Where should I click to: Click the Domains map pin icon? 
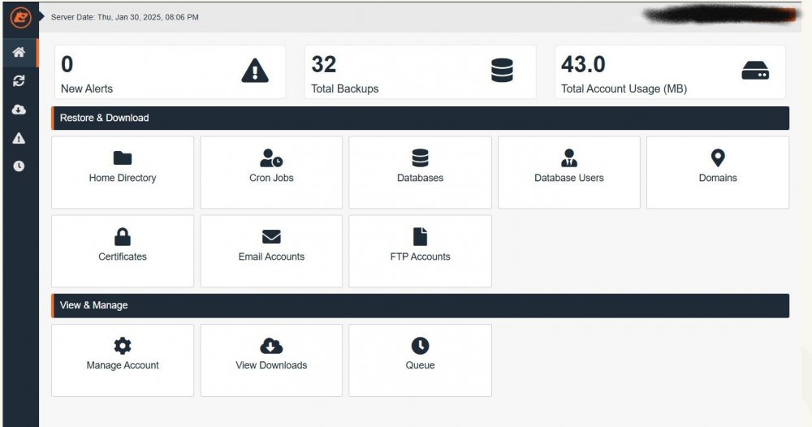718,157
